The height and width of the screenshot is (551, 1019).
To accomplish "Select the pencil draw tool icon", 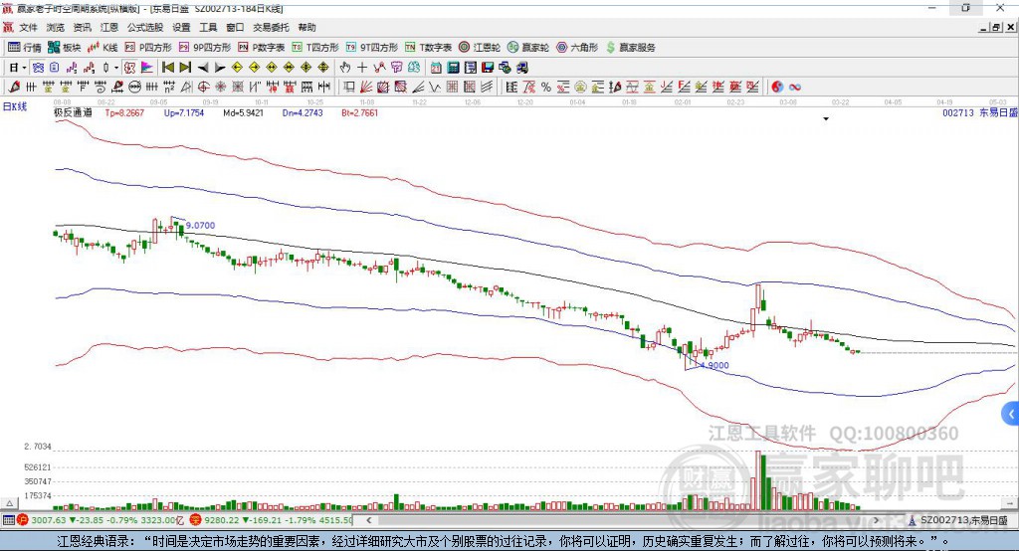I will (x=14, y=88).
